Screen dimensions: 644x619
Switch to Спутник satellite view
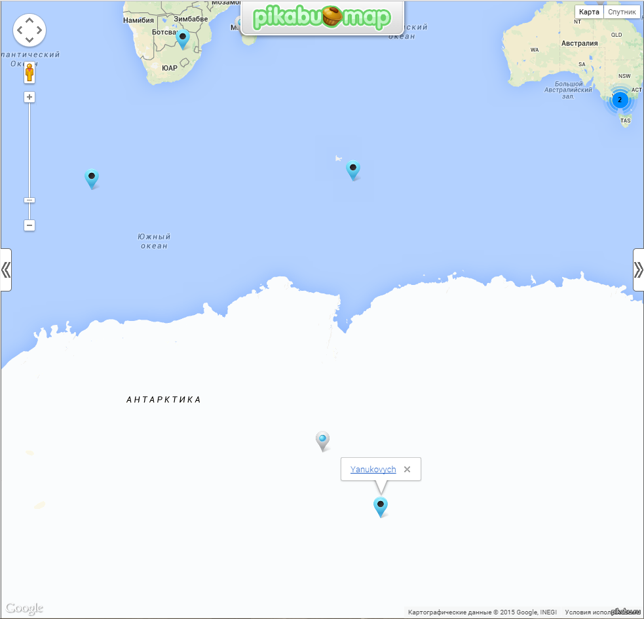pos(622,12)
